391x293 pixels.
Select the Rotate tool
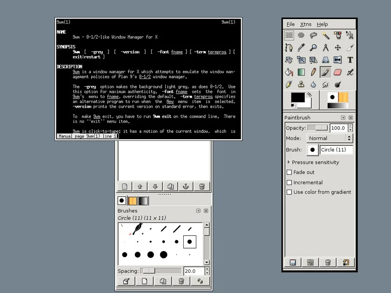pos(289,60)
